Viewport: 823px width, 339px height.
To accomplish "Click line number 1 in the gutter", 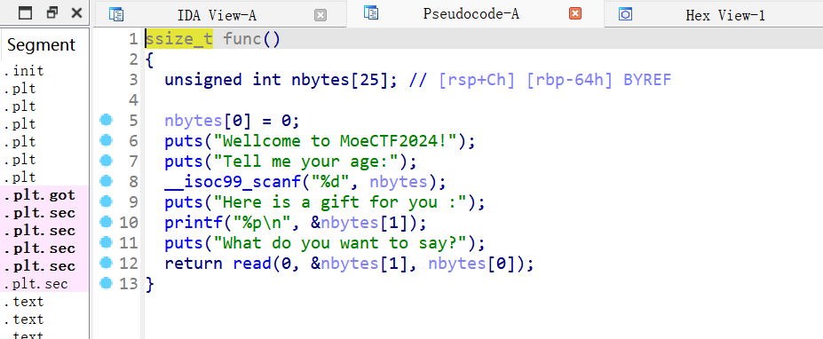I will (x=133, y=39).
